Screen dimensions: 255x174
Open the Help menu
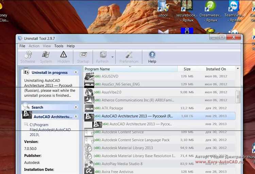(71, 46)
